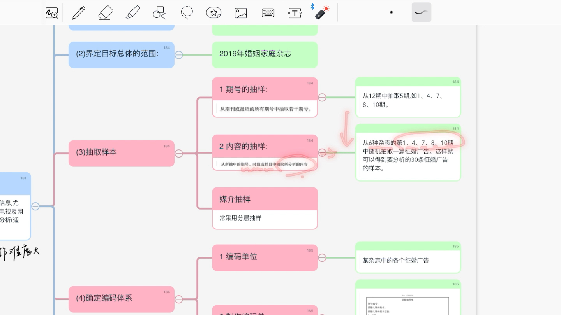Click the 从期刊或报纸的所有期号中抽取若干期号 excerpt

pyautogui.click(x=266, y=109)
